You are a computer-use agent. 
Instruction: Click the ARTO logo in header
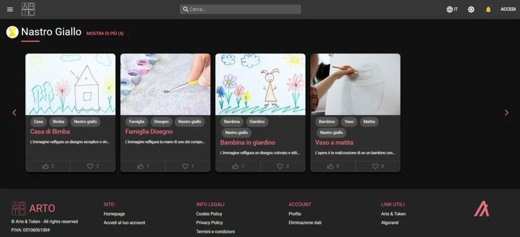(28, 9)
